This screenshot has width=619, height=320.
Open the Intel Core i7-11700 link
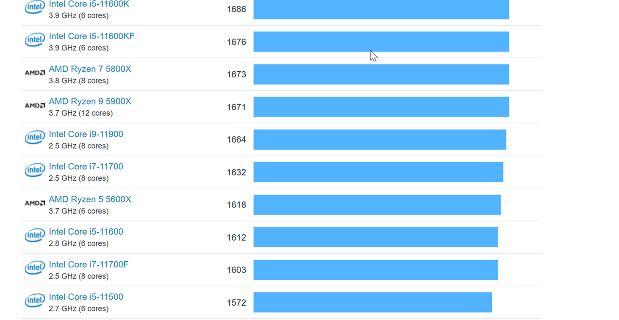tap(86, 167)
